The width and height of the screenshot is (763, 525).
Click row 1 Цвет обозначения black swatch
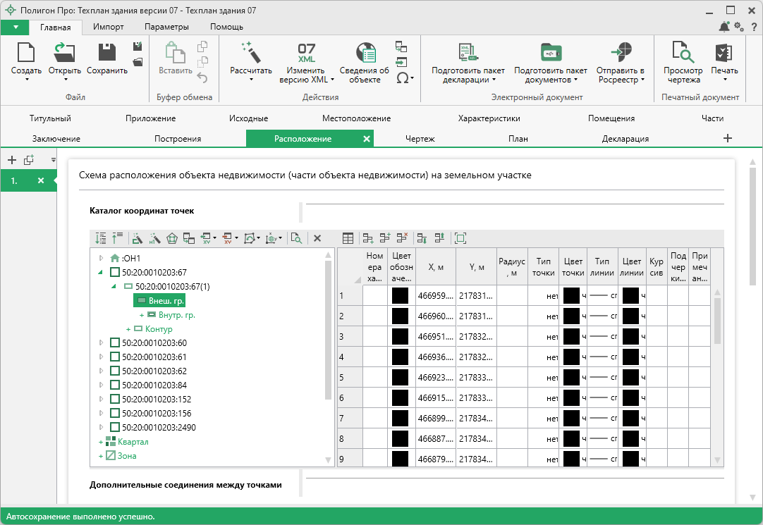pos(400,296)
